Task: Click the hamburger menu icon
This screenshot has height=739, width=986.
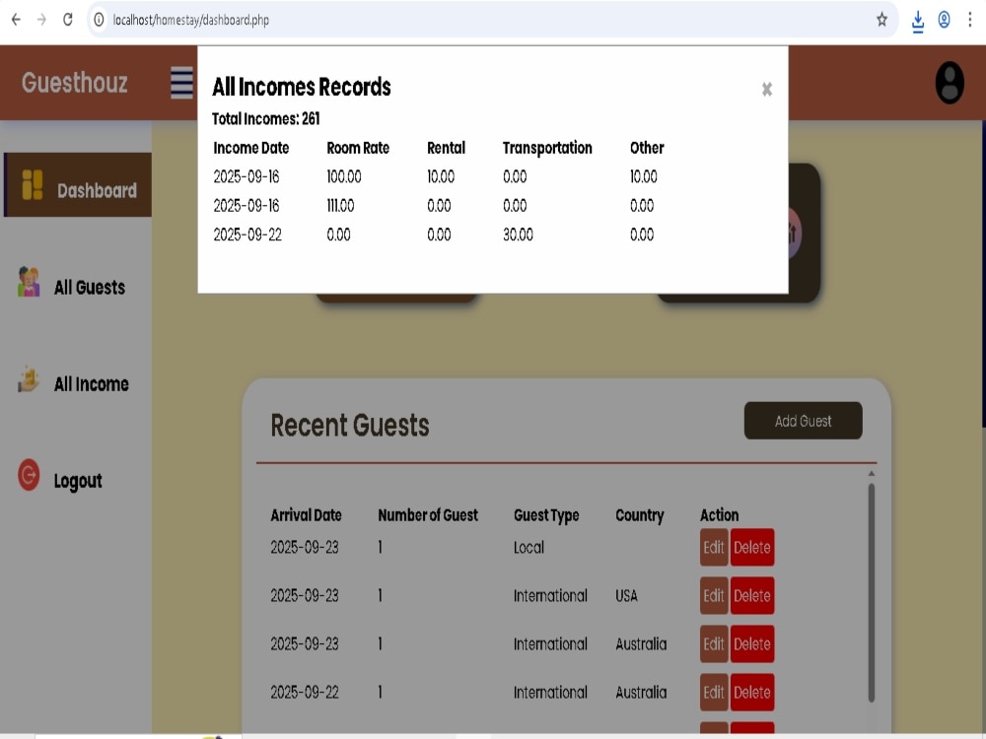Action: tap(181, 83)
